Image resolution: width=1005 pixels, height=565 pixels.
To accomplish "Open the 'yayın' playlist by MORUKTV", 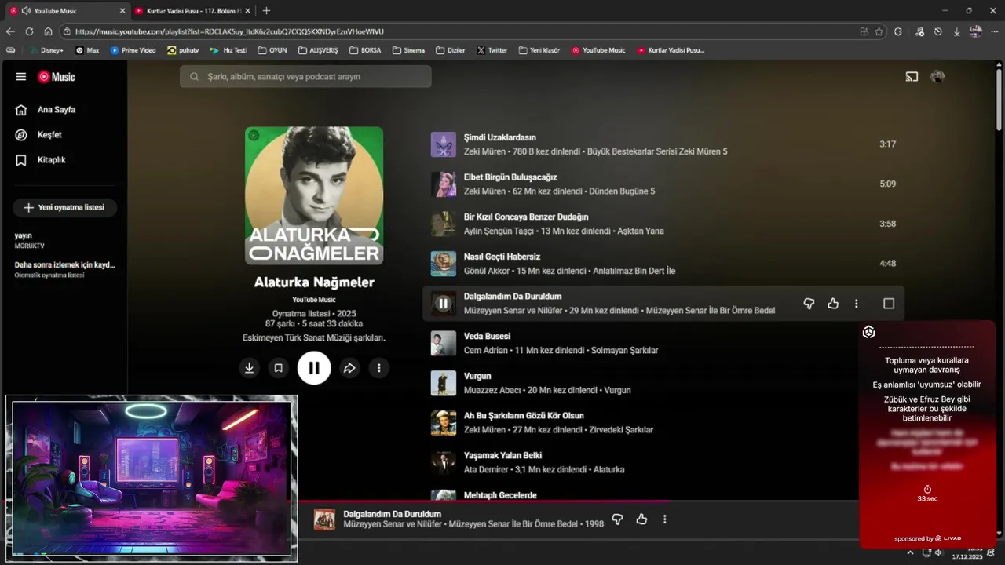I will [64, 240].
